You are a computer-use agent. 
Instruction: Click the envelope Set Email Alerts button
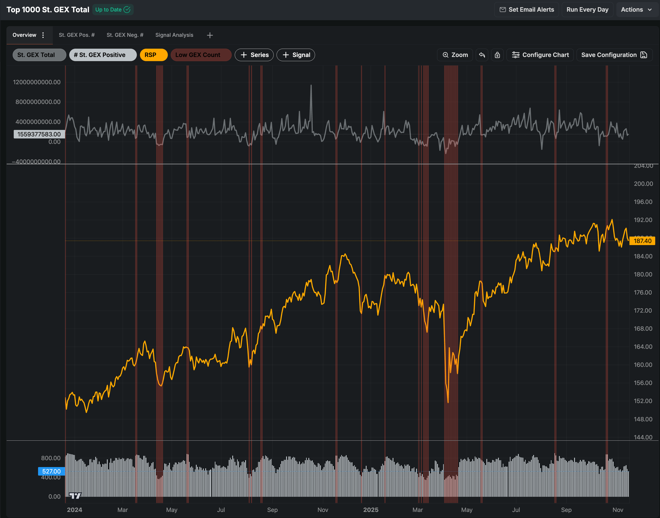pyautogui.click(x=526, y=10)
